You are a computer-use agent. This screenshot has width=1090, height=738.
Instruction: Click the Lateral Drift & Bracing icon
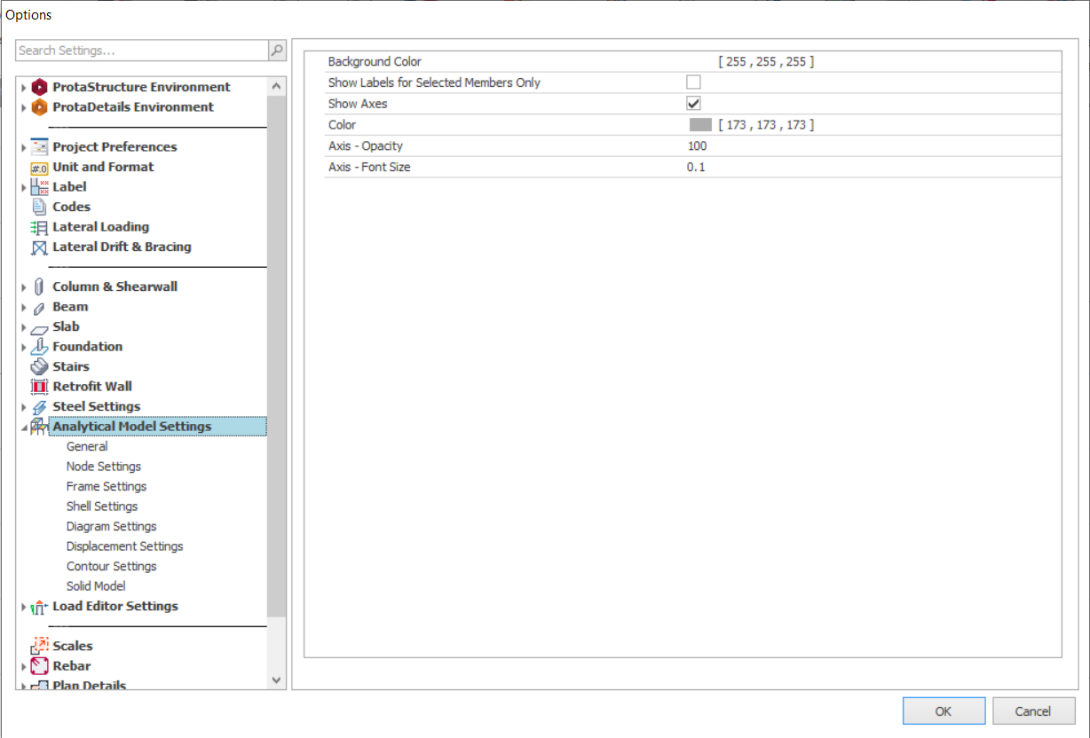pos(39,247)
